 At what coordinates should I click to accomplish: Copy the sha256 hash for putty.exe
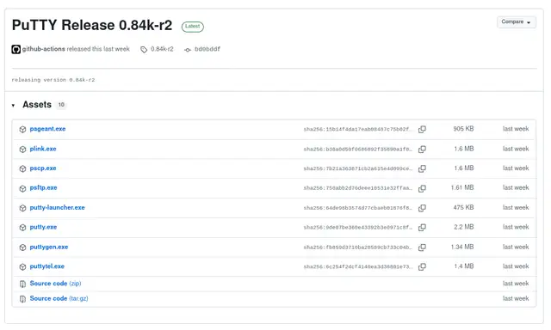point(422,228)
